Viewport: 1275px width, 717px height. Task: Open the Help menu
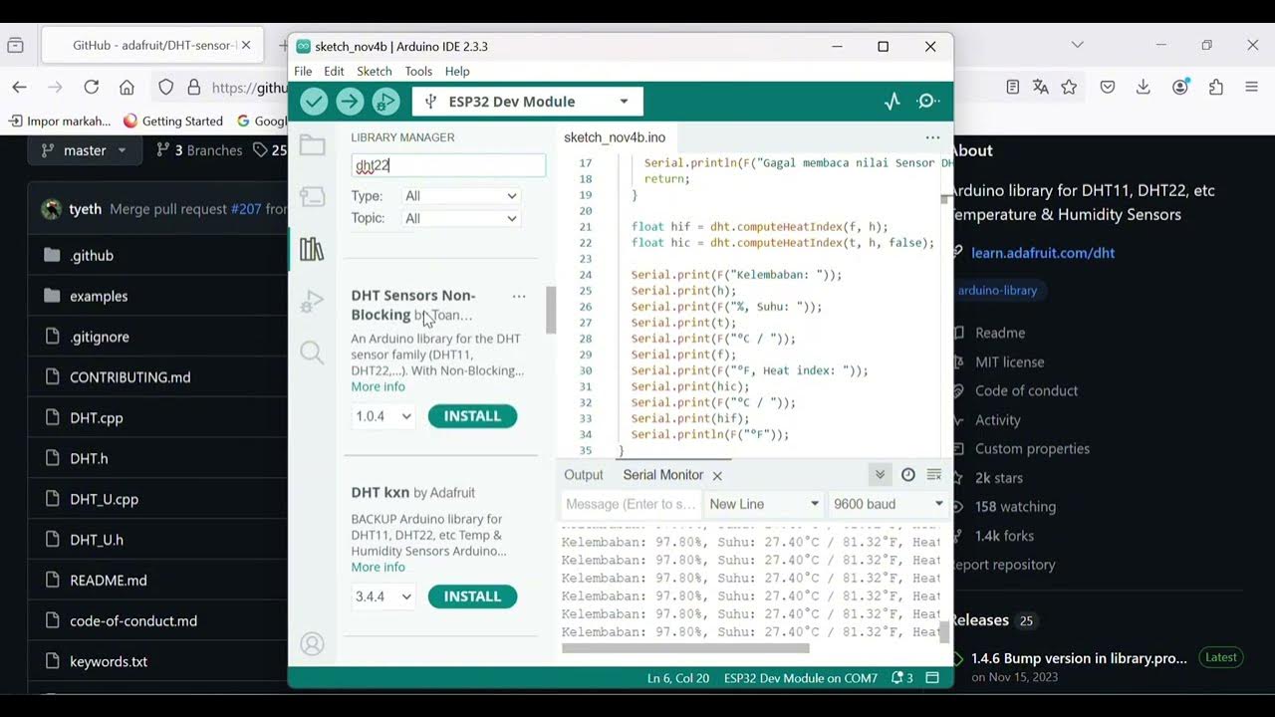tap(457, 72)
